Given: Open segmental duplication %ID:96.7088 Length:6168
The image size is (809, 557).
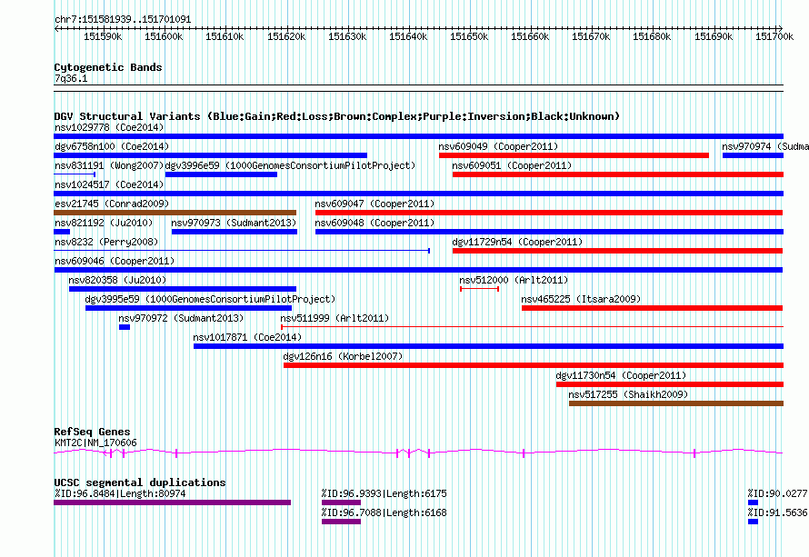Looking at the screenshot, I should click(341, 522).
